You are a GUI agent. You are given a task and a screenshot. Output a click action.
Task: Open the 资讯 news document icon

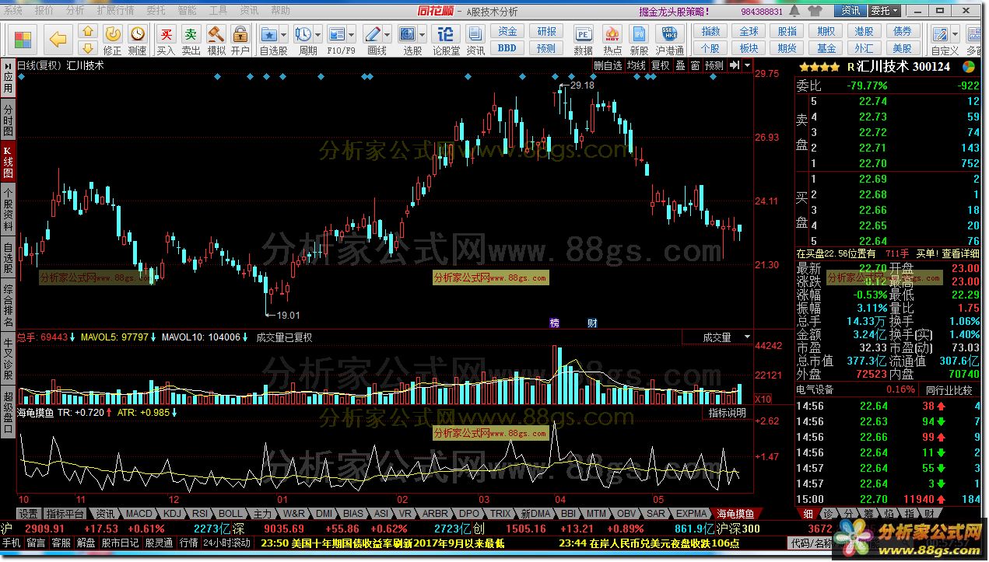(475, 40)
